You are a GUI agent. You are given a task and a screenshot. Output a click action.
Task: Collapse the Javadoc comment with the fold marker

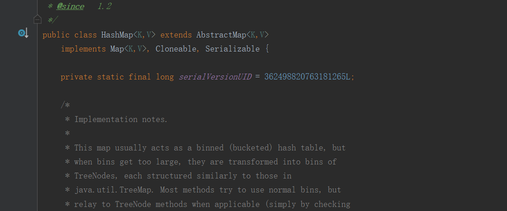pos(38,19)
